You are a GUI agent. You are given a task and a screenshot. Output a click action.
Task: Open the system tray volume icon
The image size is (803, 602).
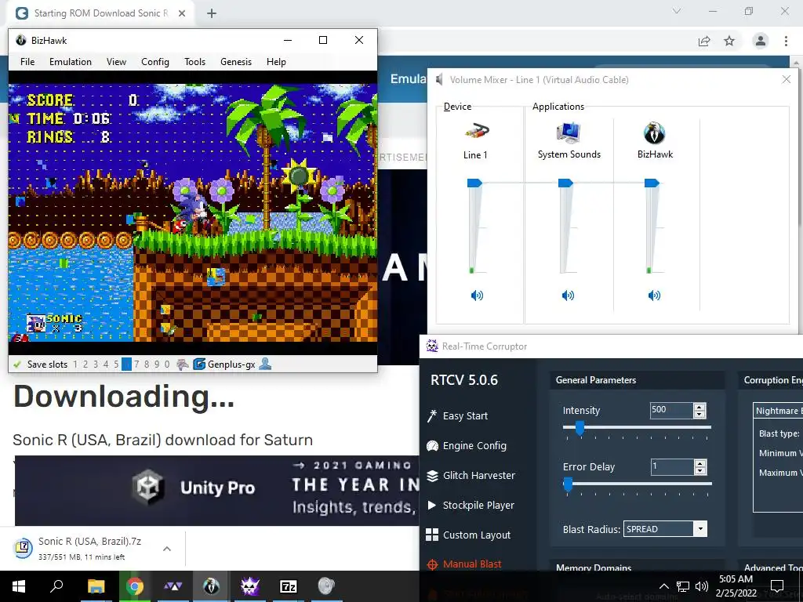click(702, 586)
